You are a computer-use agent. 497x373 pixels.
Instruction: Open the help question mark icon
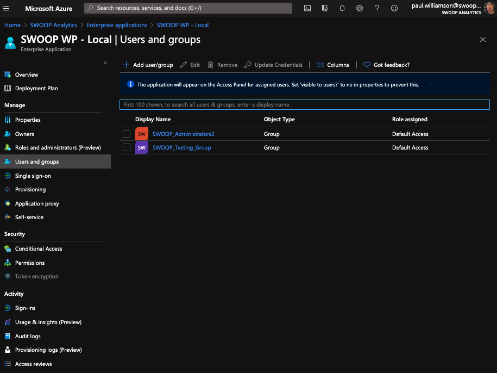pyautogui.click(x=376, y=8)
